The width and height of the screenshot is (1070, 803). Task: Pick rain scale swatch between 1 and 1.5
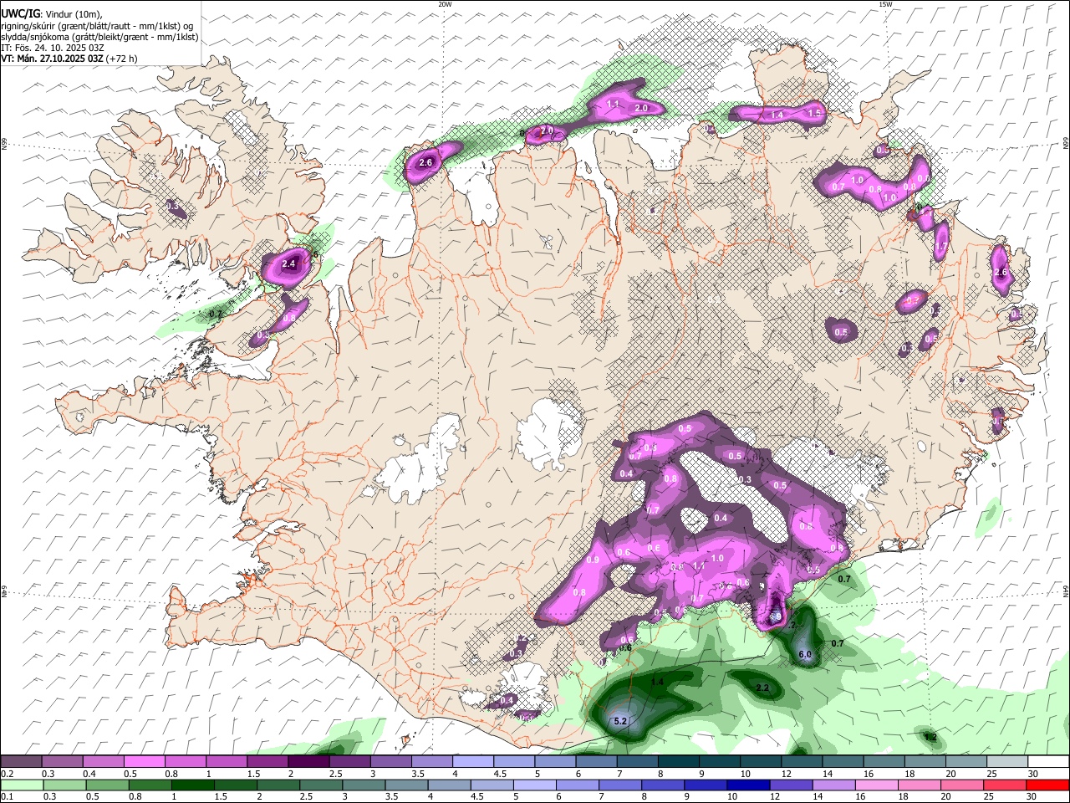pyautogui.click(x=193, y=785)
